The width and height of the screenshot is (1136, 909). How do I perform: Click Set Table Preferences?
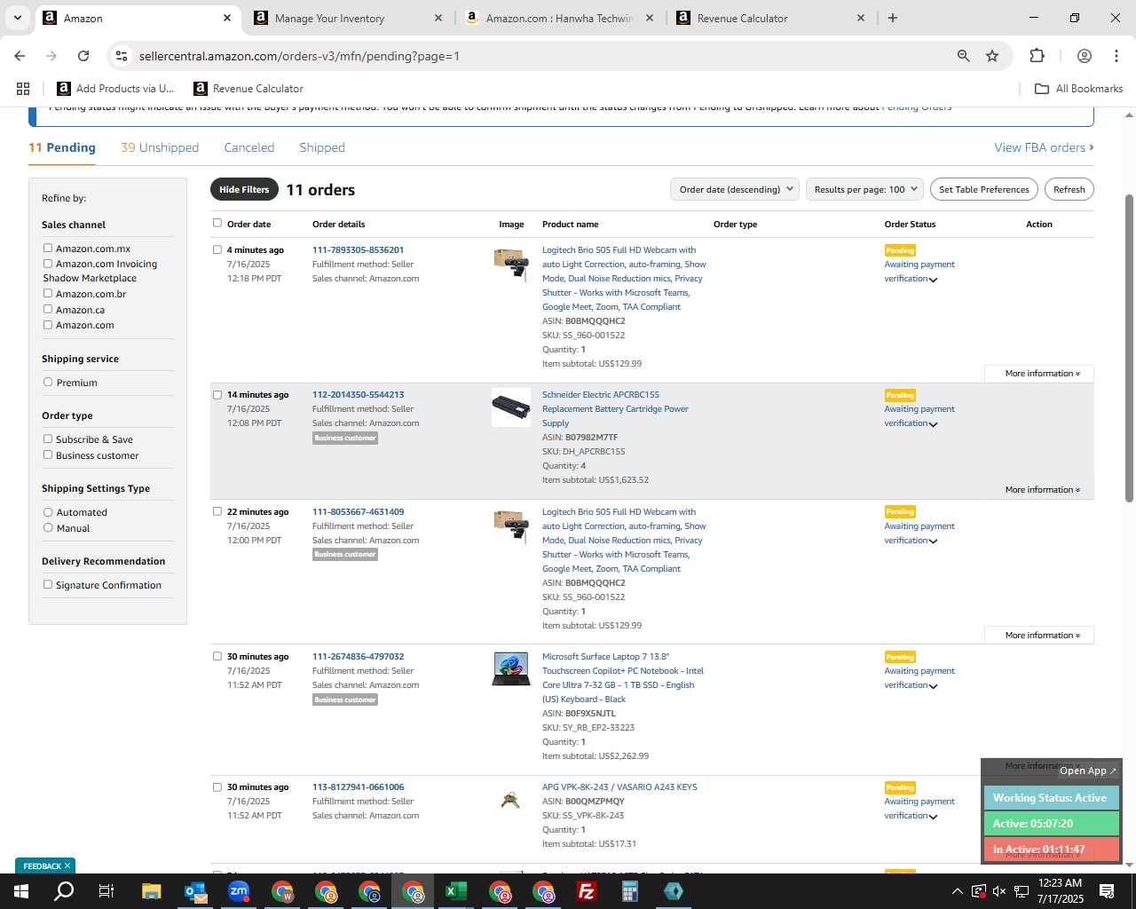984,189
